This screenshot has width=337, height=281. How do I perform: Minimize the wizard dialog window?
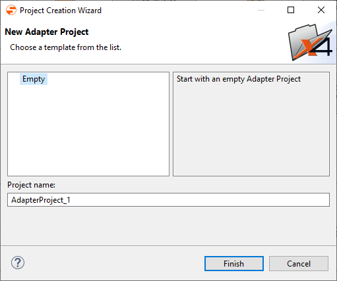[x=261, y=10]
